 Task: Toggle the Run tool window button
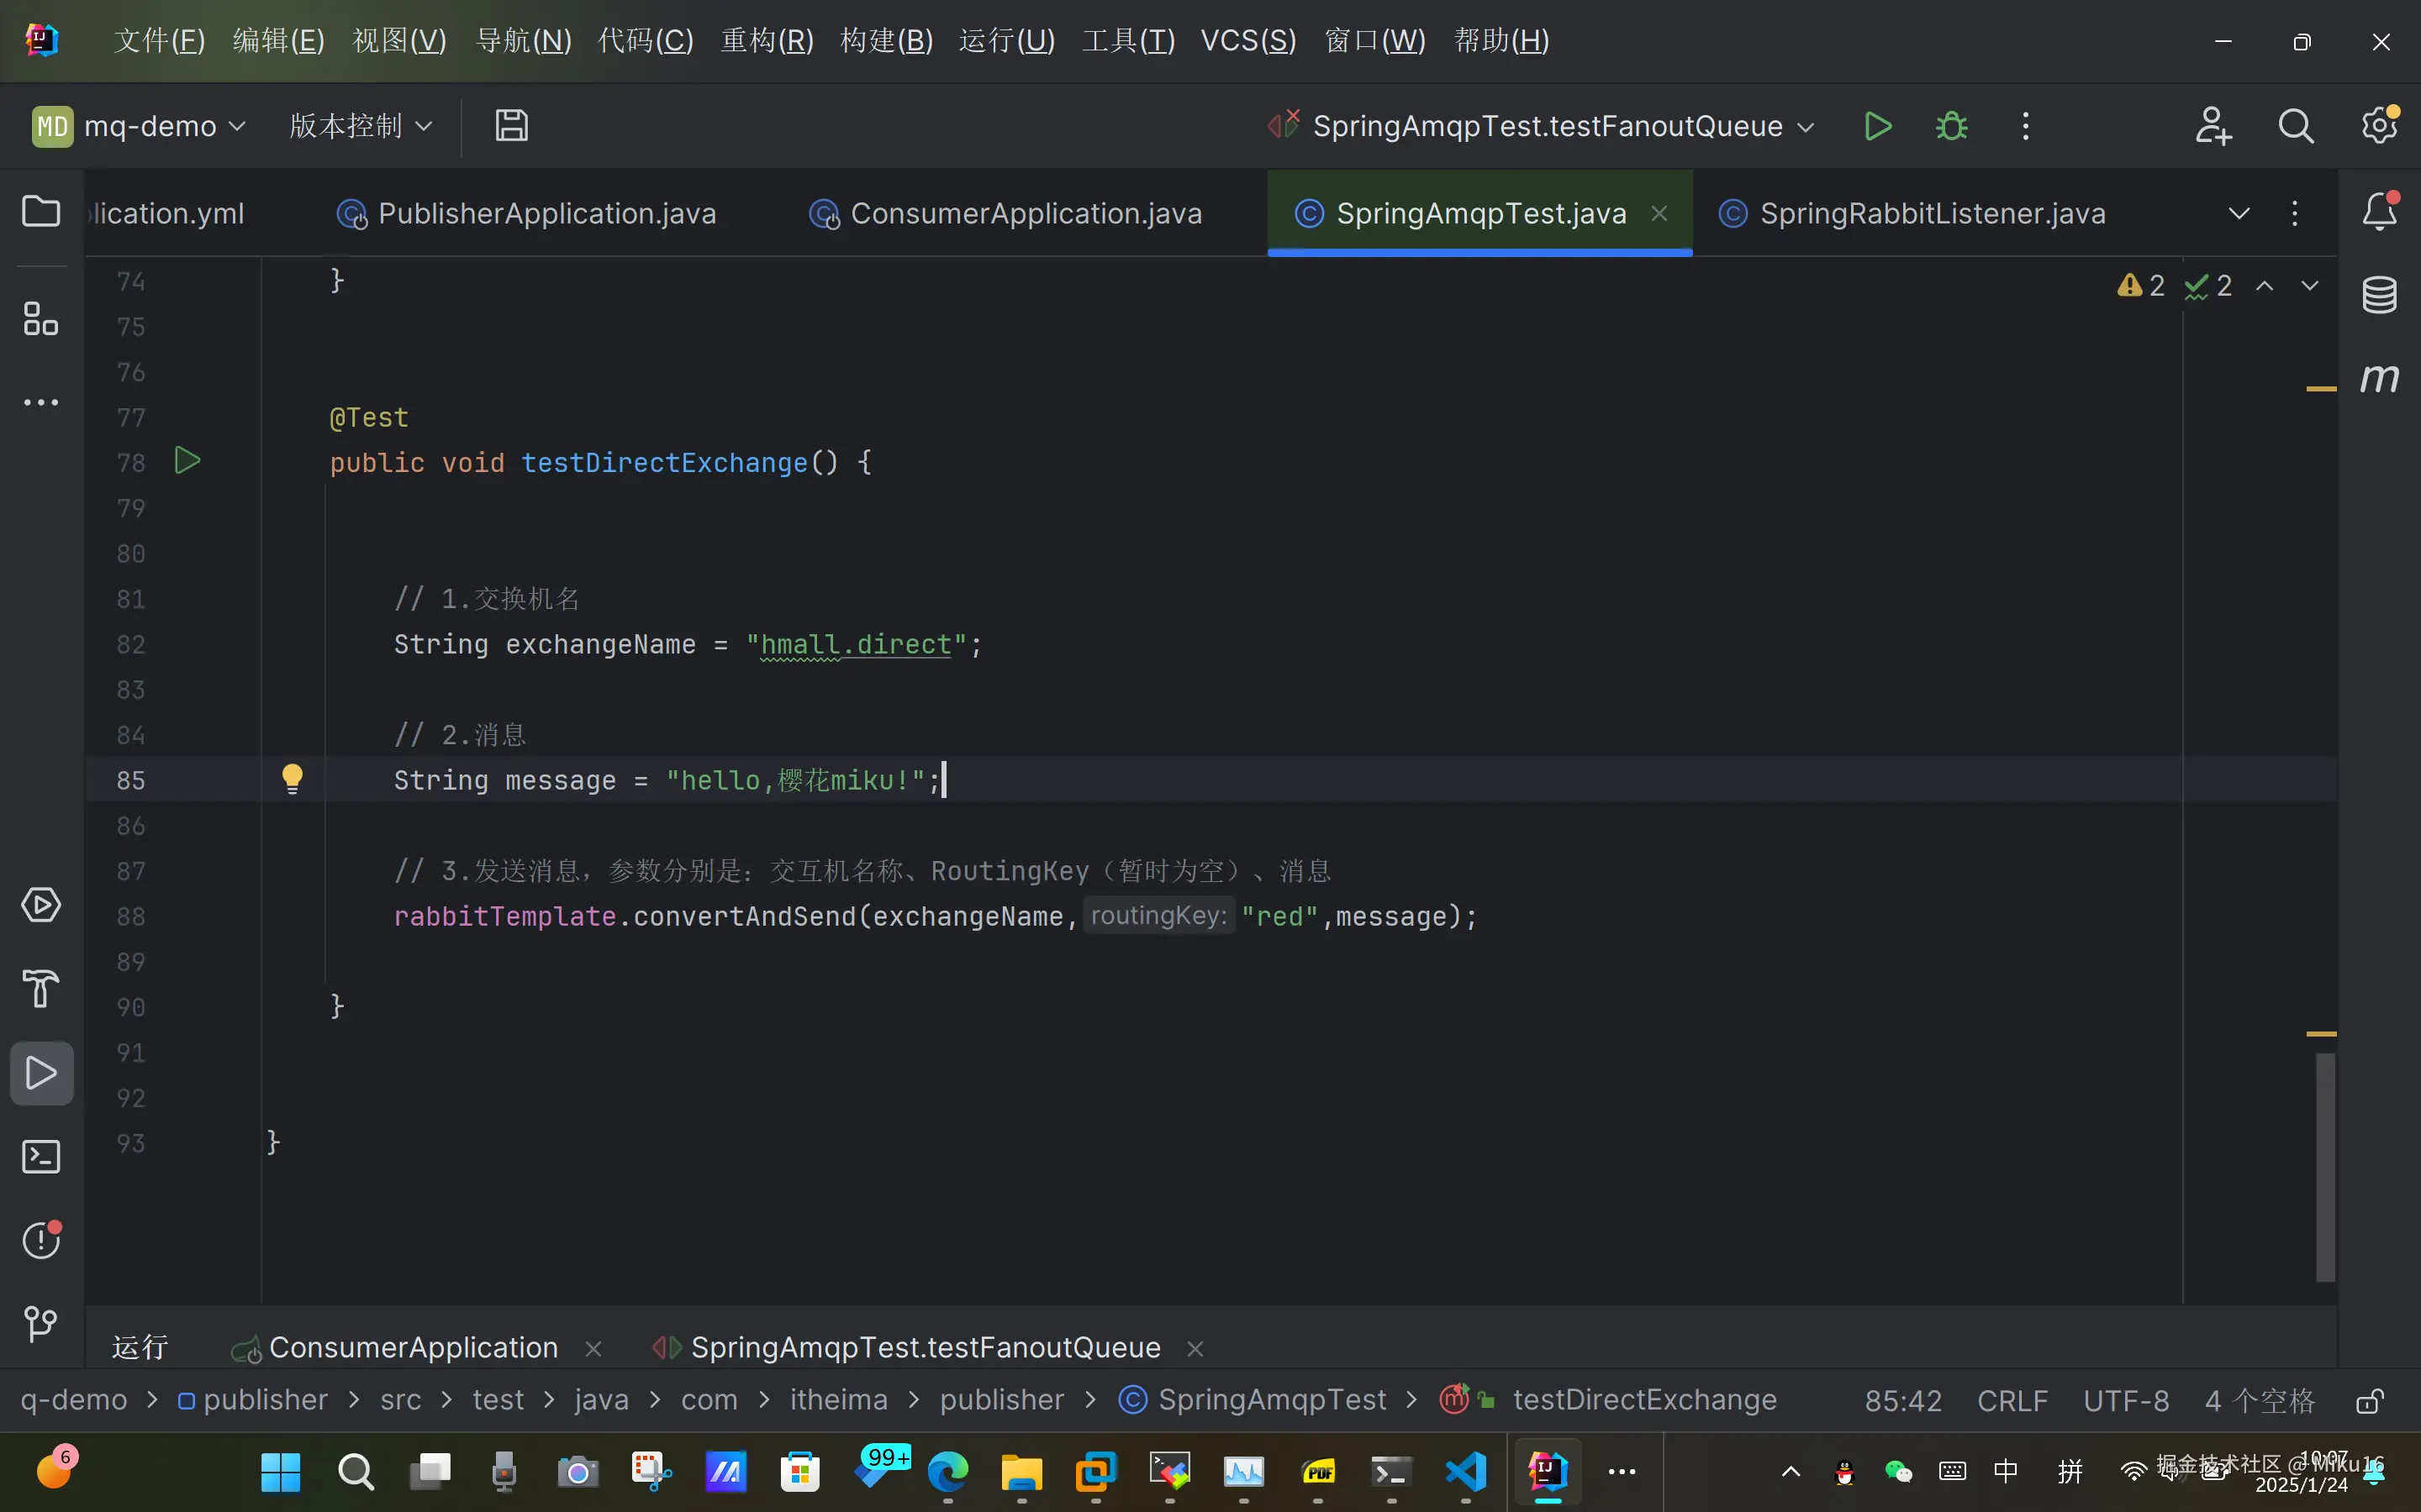(41, 1073)
